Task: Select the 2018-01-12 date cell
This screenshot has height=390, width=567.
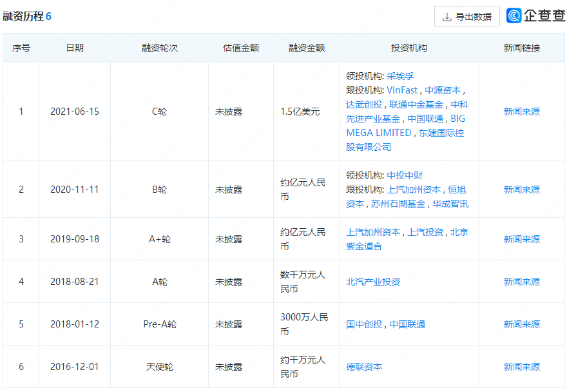Action: (x=75, y=324)
